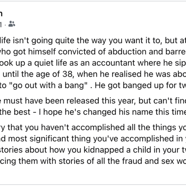
Task: Click the number 38 in the post text
Action: (x=68, y=74)
